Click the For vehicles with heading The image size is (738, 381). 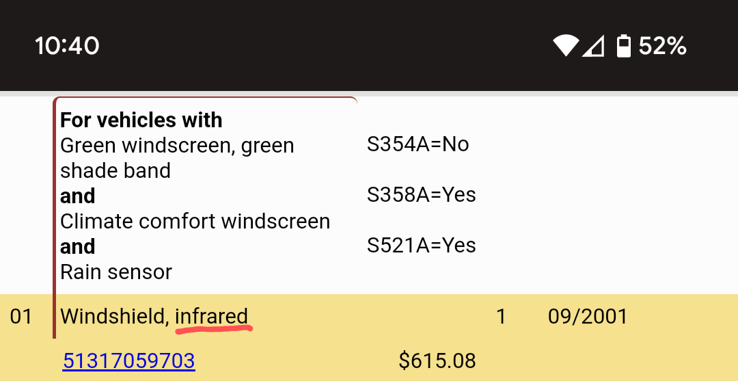point(141,120)
